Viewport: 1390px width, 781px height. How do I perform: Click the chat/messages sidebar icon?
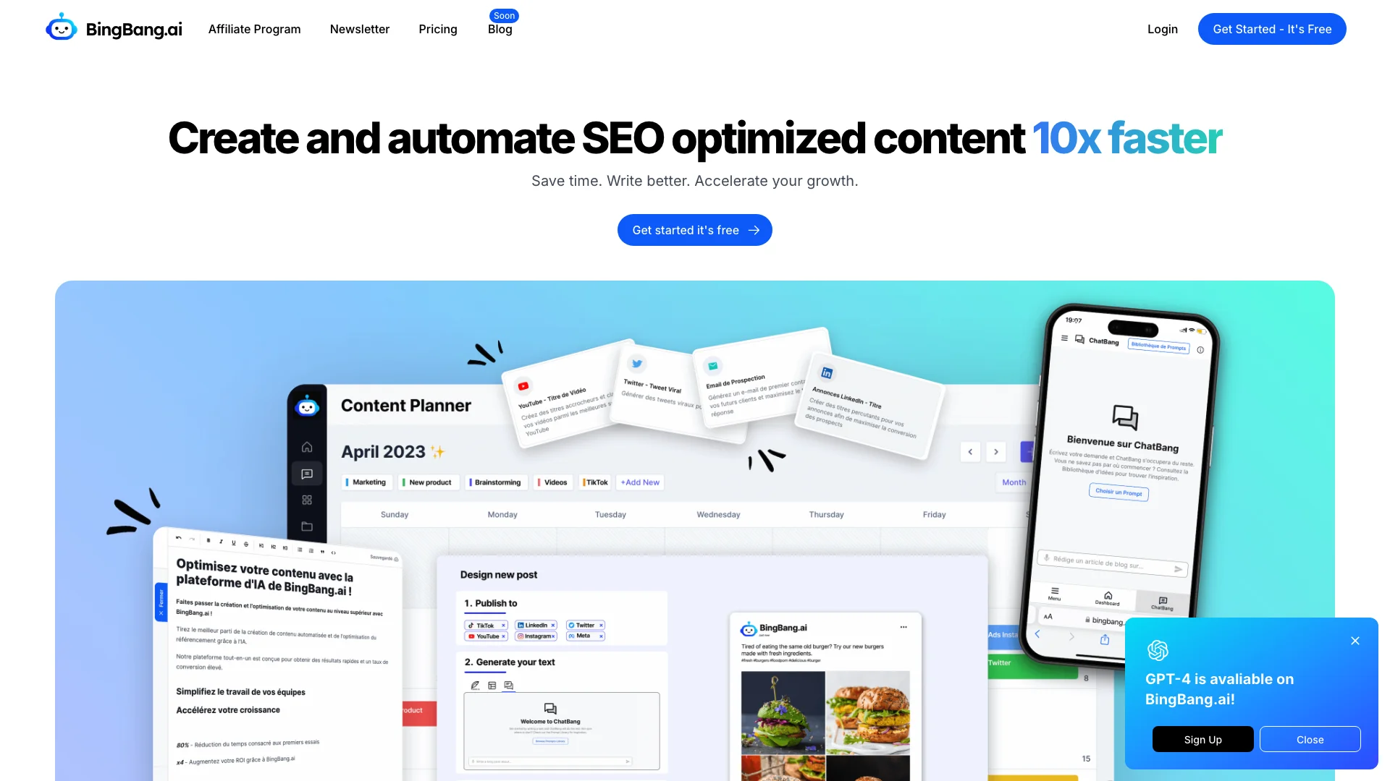click(x=308, y=474)
